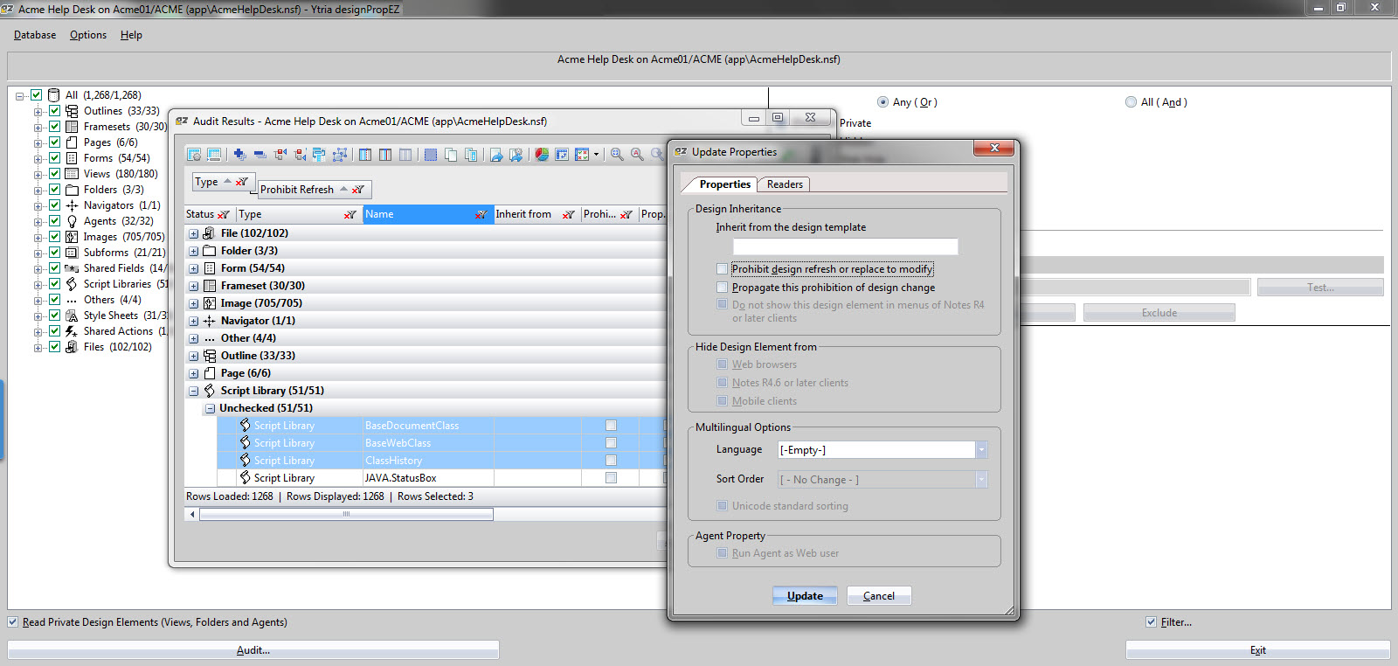This screenshot has width=1398, height=666.
Task: Expand the Forms node in left tree
Action: (x=38, y=158)
